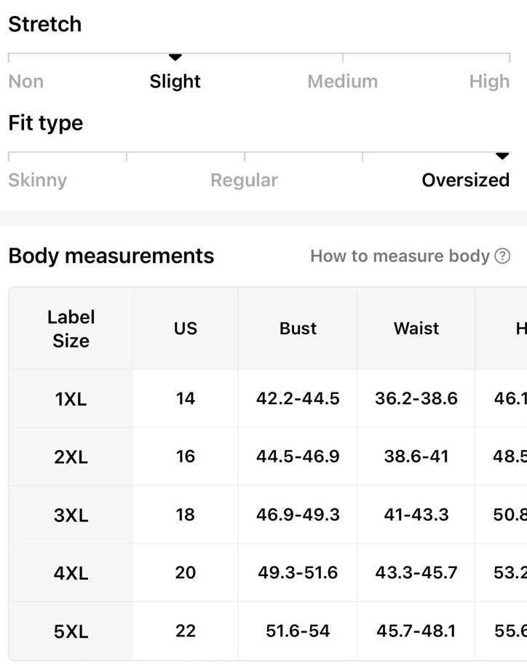Click the 1XL label size row
The height and width of the screenshot is (667, 527).
point(268,398)
